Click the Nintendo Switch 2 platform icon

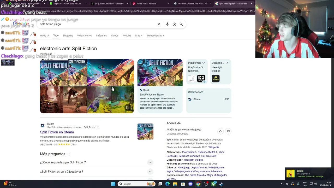tap(201, 79)
